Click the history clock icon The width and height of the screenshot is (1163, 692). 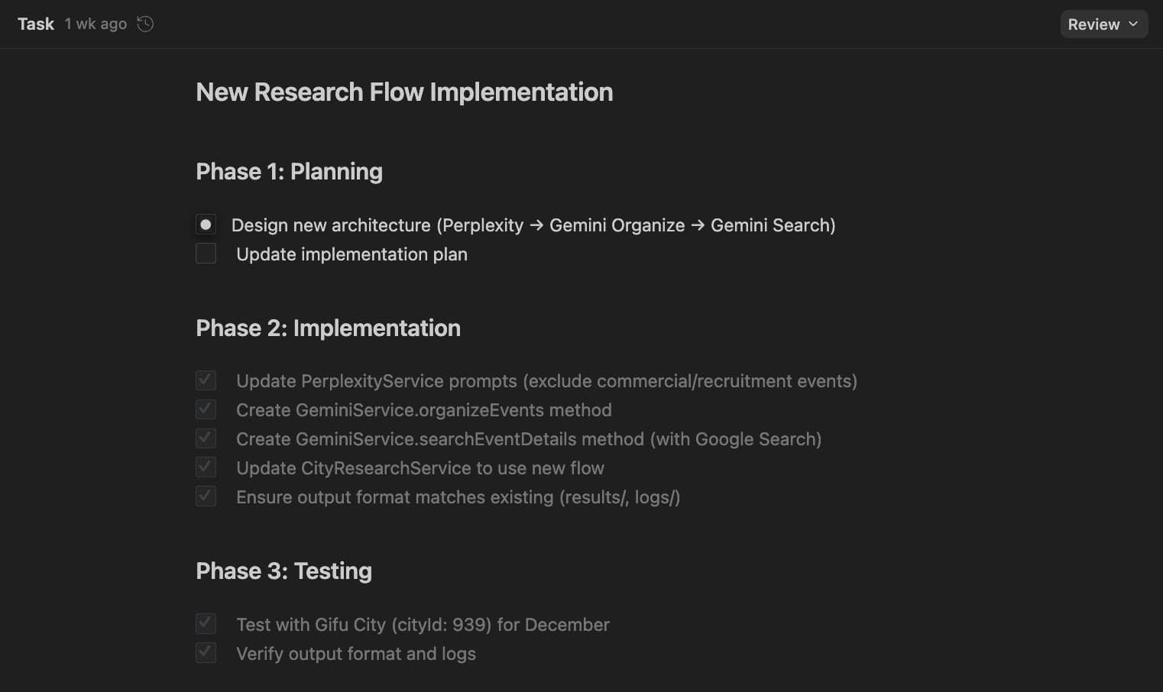tap(145, 24)
